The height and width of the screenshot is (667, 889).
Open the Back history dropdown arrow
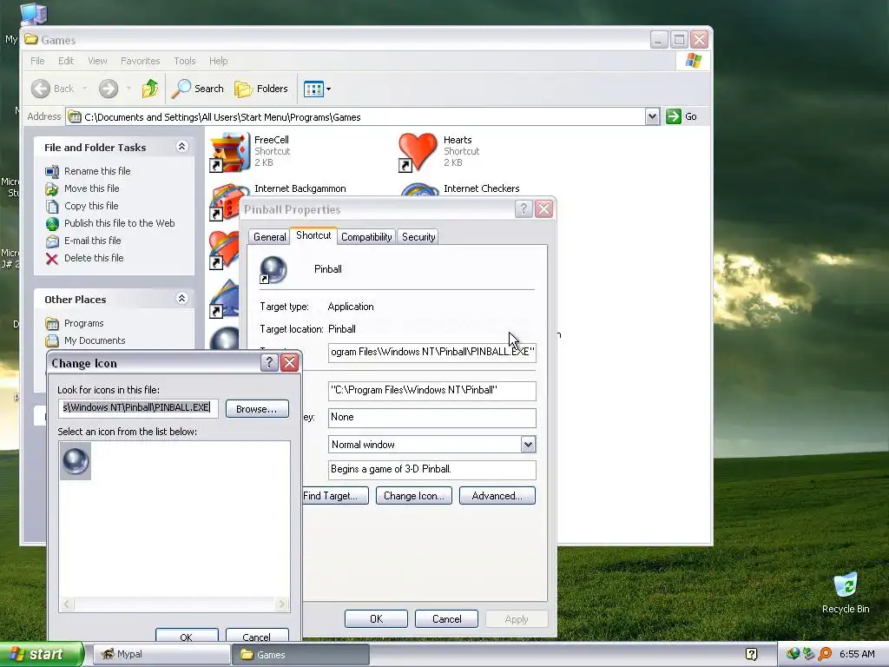[84, 89]
